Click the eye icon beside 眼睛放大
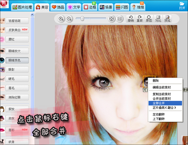This screenshot has width=188, height=145. click(2, 51)
